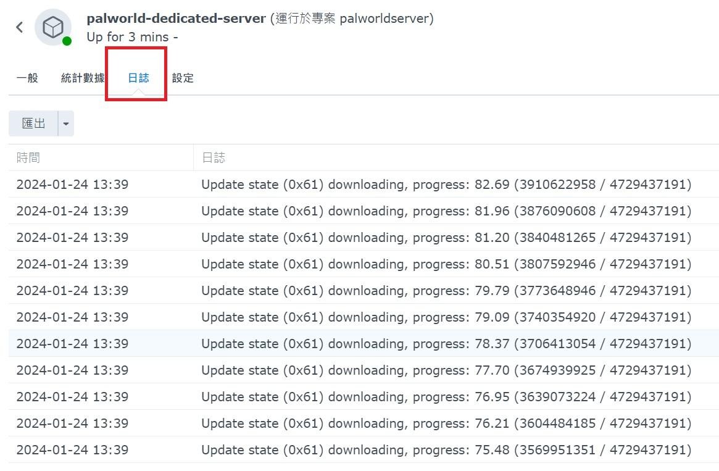This screenshot has width=719, height=471.
Task: Click the 日誌 column header
Action: click(x=456, y=158)
